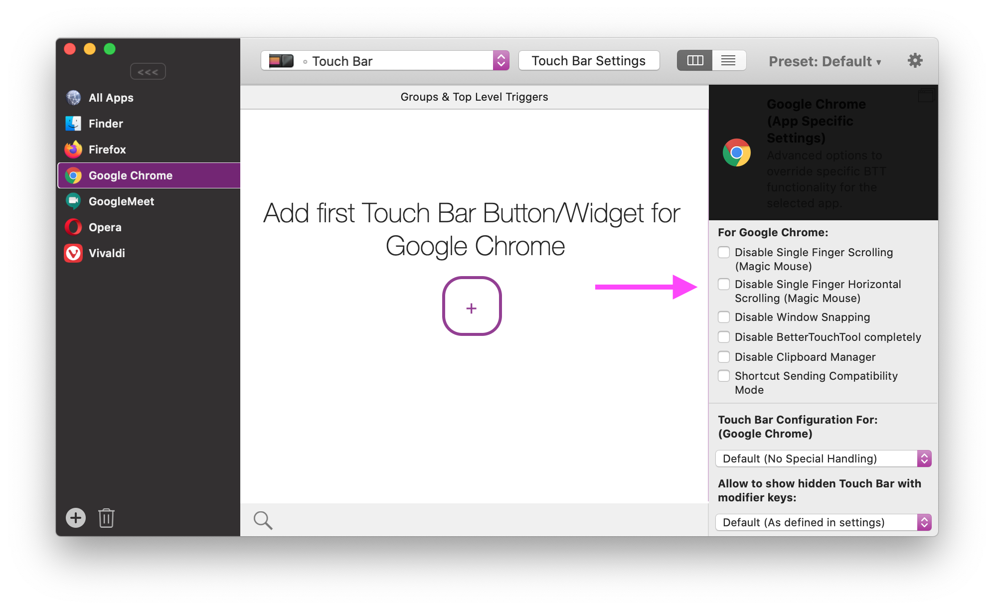The image size is (994, 610).
Task: Toggle Shortcut Sending Compatibility Mode
Action: pyautogui.click(x=724, y=376)
